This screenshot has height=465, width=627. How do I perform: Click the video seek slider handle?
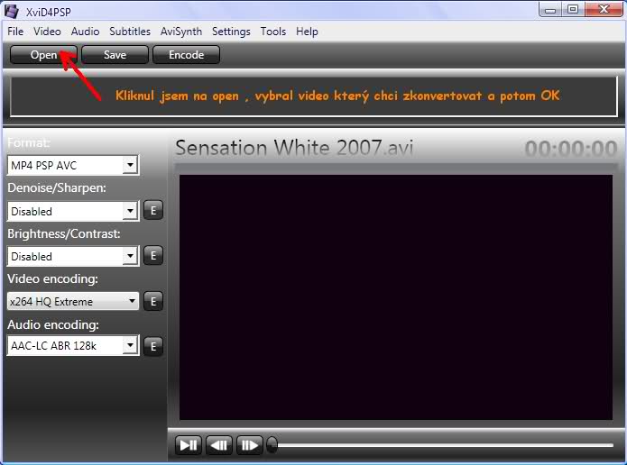point(272,444)
